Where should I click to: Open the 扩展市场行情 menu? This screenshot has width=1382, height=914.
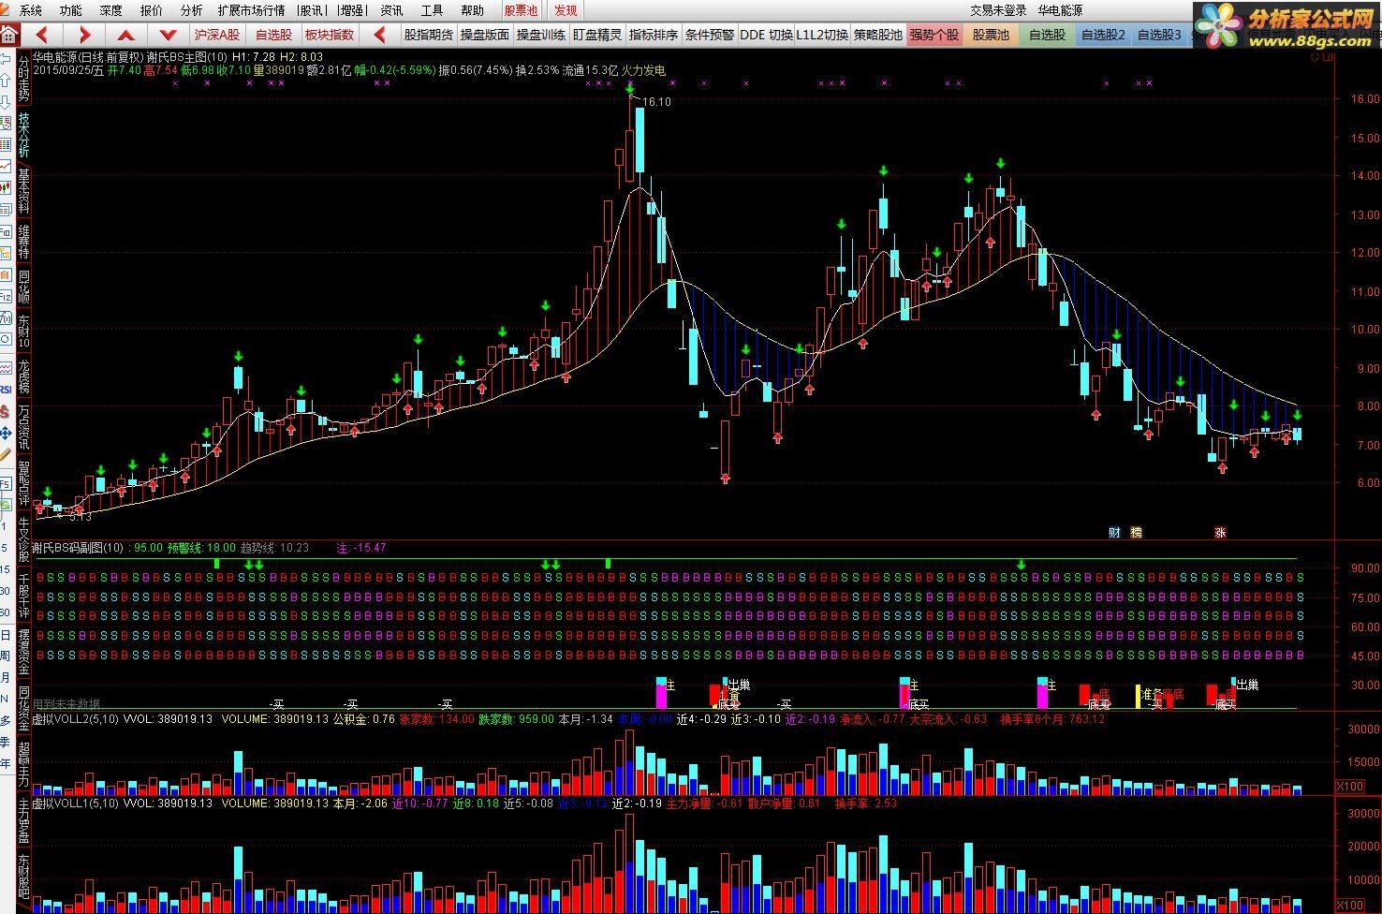251,10
